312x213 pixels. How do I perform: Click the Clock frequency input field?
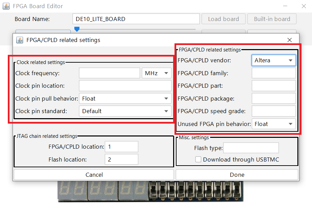click(x=109, y=73)
